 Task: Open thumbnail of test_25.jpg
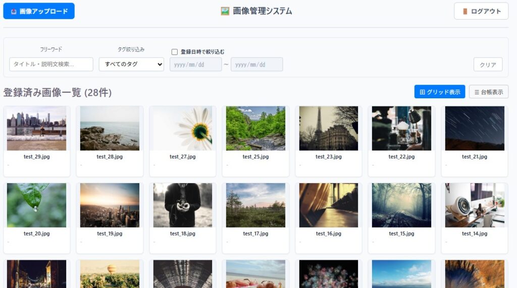coord(255,128)
